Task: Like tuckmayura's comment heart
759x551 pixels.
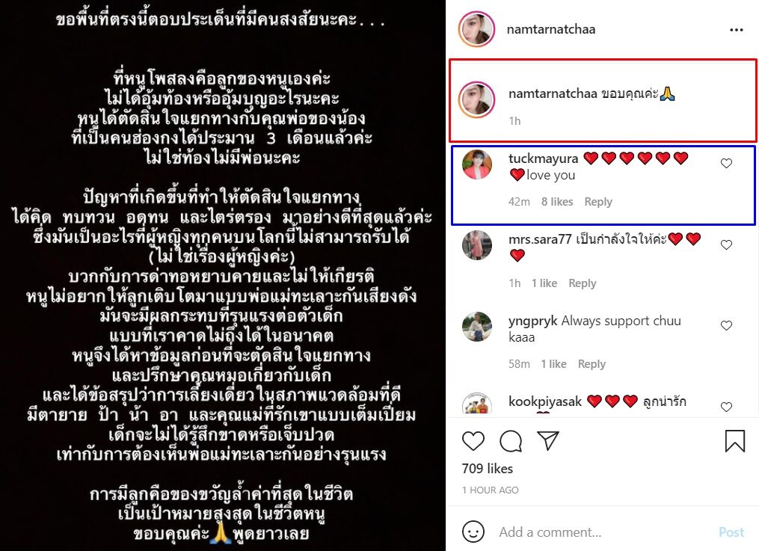Action: [x=726, y=164]
